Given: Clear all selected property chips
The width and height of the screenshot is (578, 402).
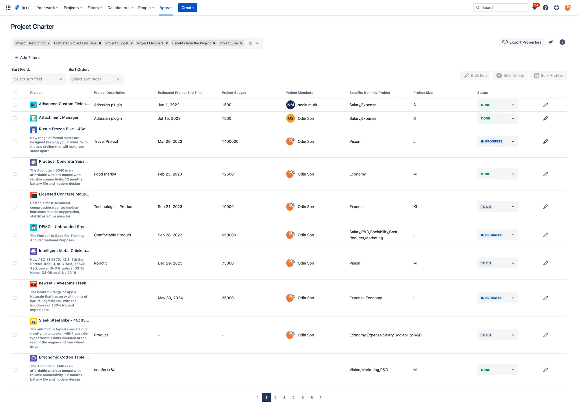Looking at the screenshot, I should click(251, 43).
